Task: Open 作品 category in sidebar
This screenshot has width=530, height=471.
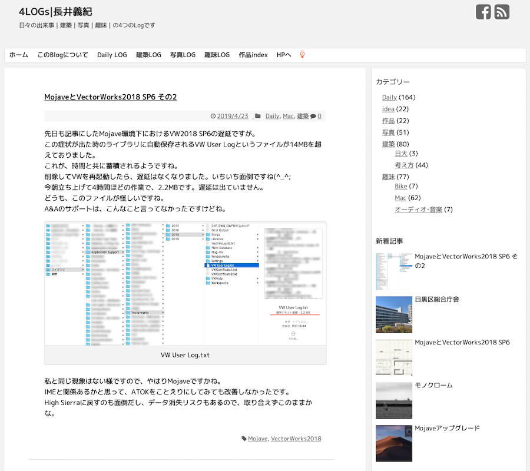Action: coord(389,121)
